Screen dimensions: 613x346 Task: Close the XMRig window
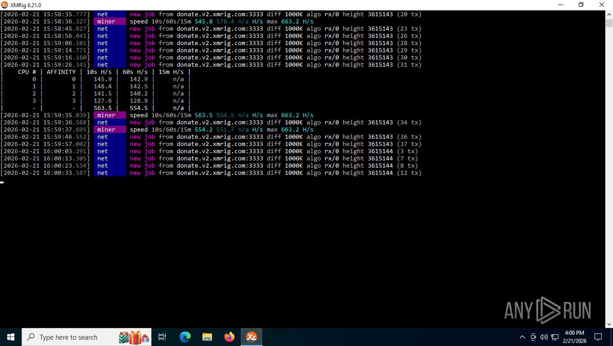point(602,5)
